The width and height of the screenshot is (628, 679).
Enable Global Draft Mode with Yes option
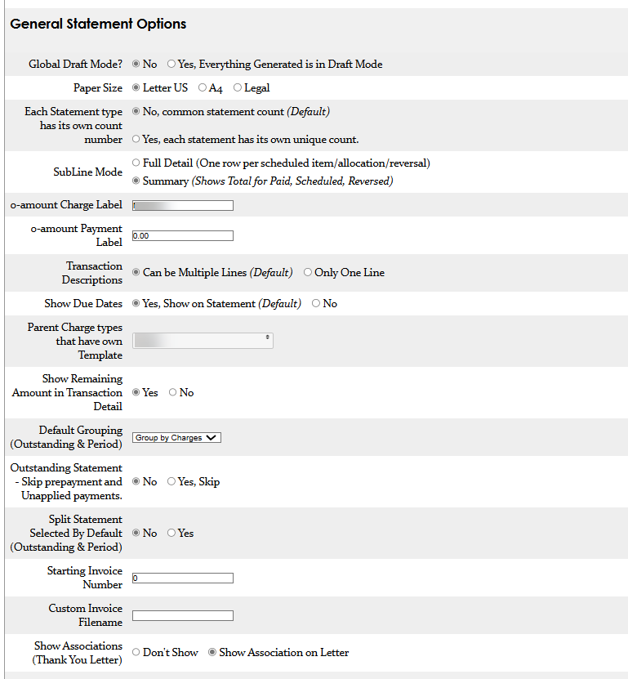(x=171, y=64)
